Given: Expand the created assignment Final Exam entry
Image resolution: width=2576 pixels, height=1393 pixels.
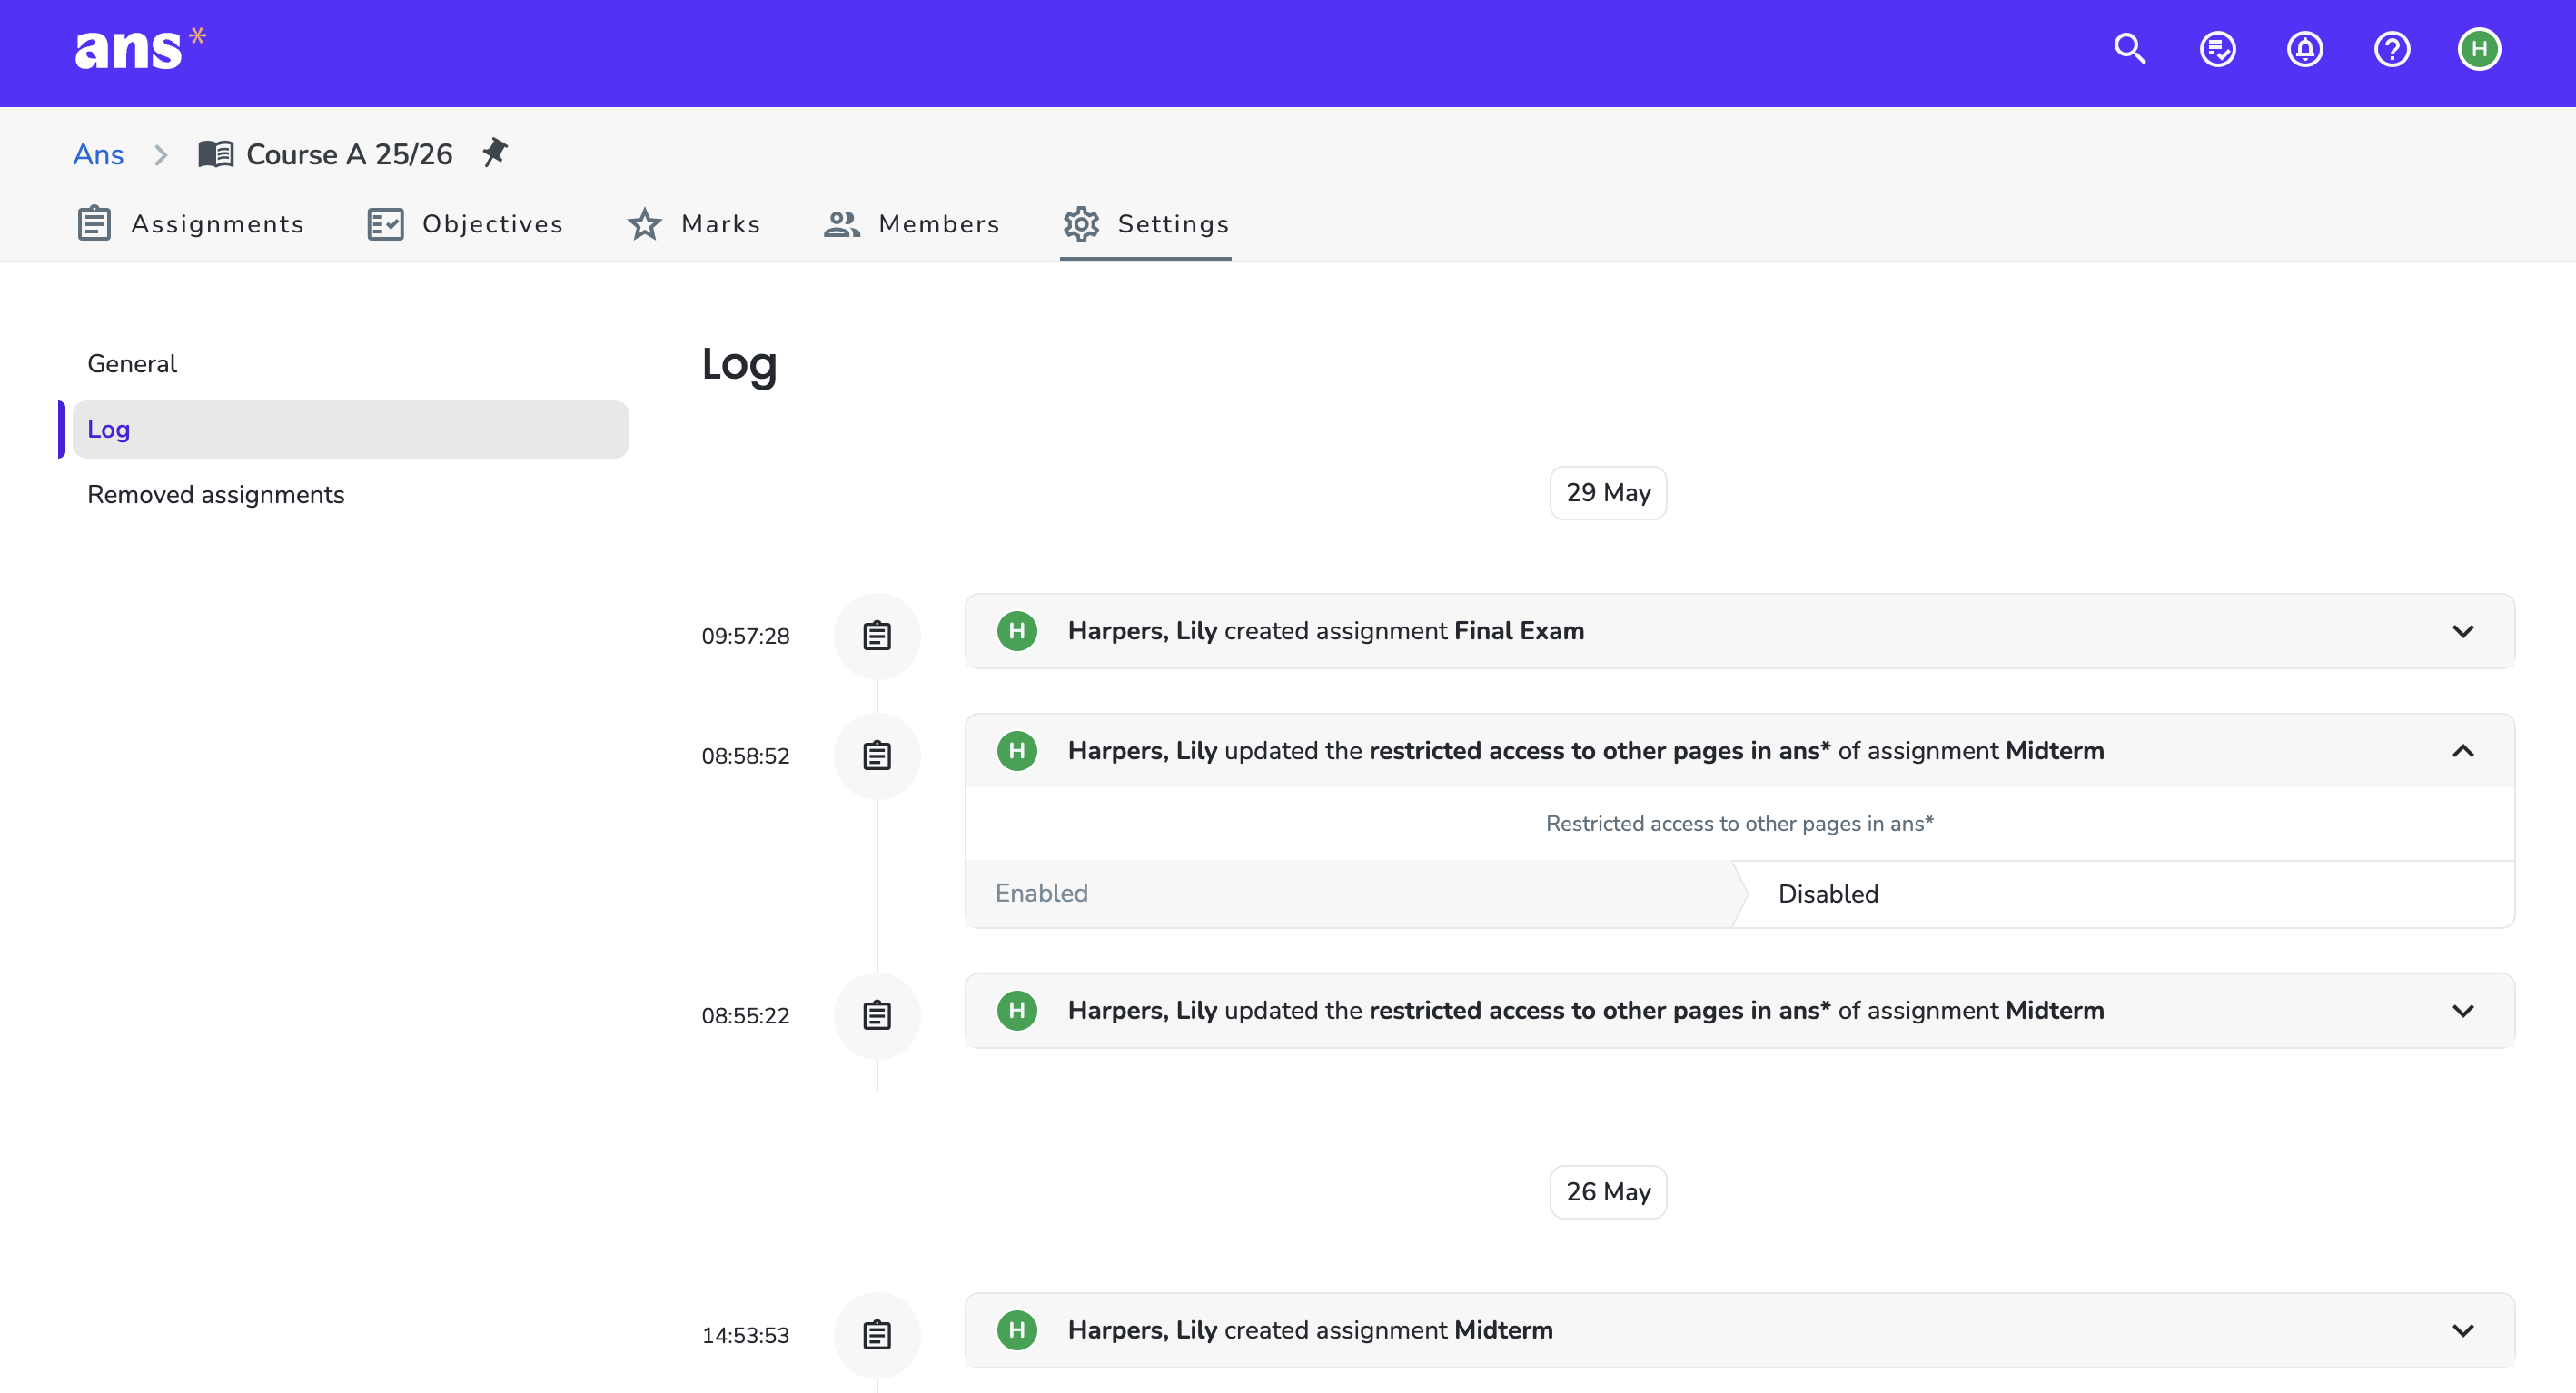Looking at the screenshot, I should pyautogui.click(x=2462, y=631).
